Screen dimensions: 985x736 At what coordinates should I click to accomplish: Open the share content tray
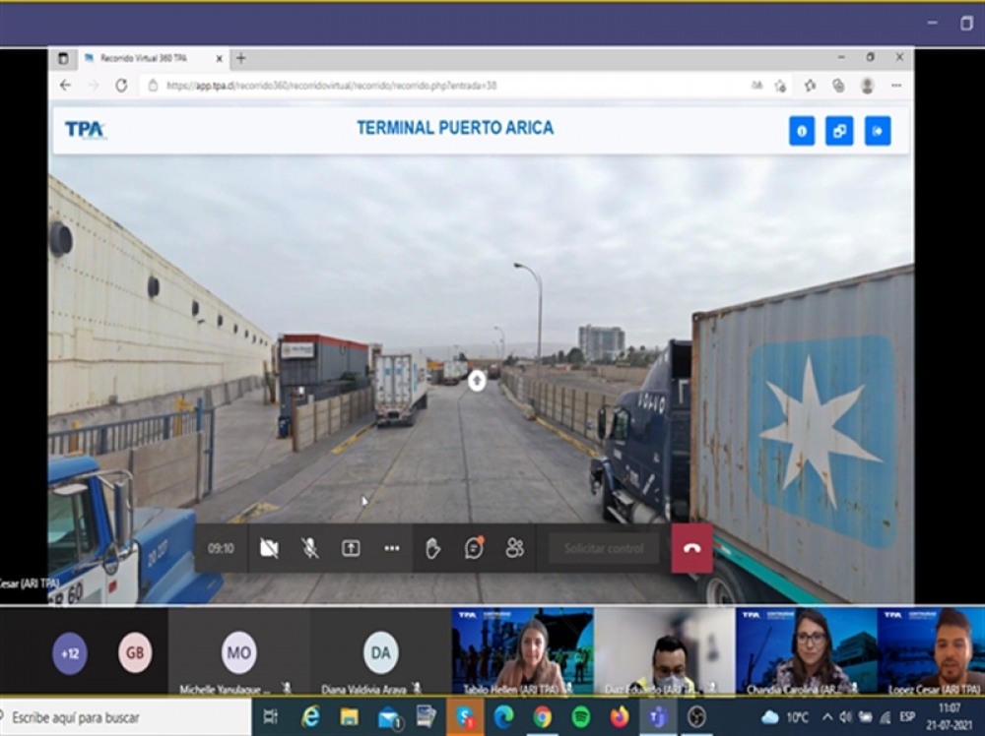351,548
